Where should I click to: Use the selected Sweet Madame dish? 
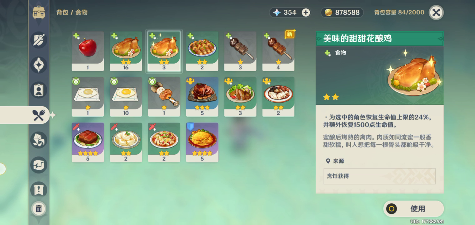pyautogui.click(x=413, y=209)
